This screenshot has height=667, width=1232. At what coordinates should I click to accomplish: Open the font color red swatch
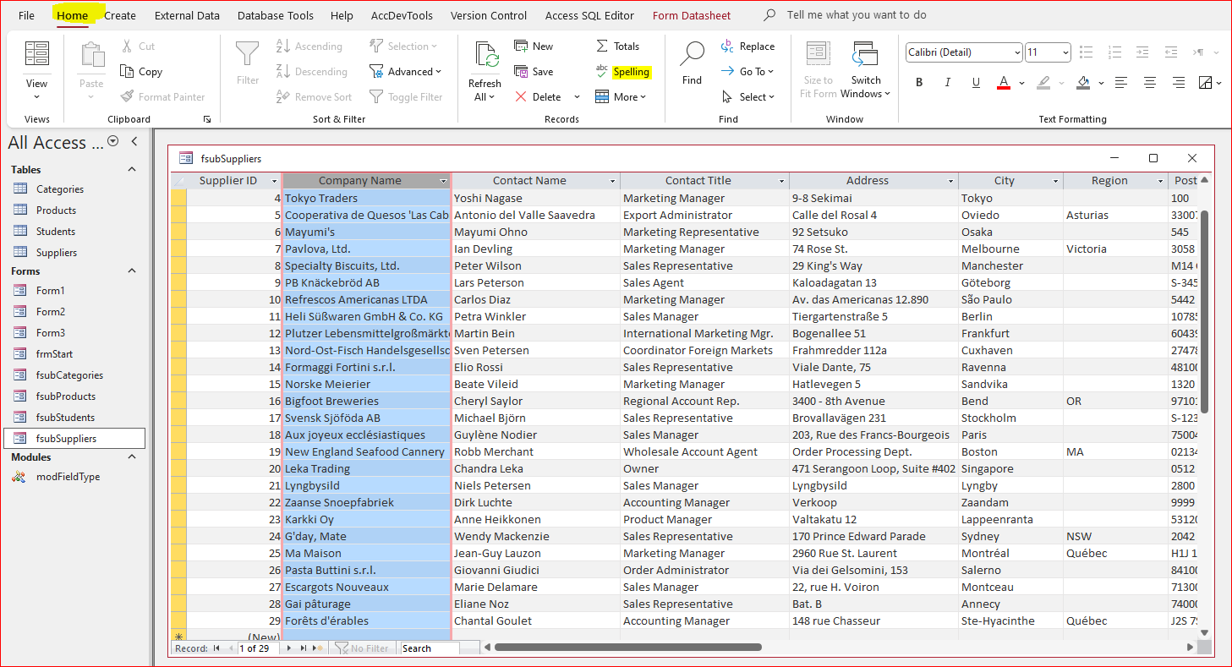point(1004,82)
